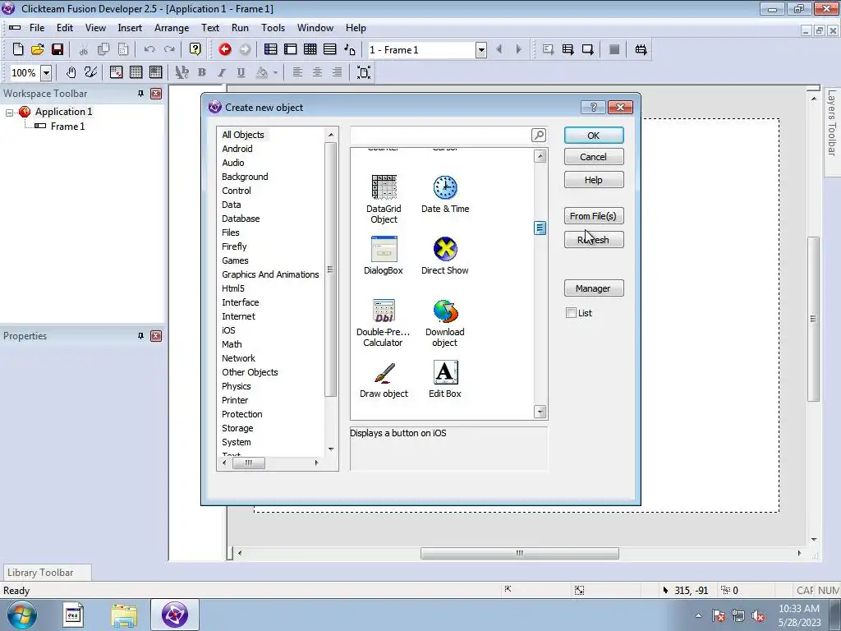The image size is (841, 631).
Task: Click the yellow Help question mark icon
Action: (195, 49)
